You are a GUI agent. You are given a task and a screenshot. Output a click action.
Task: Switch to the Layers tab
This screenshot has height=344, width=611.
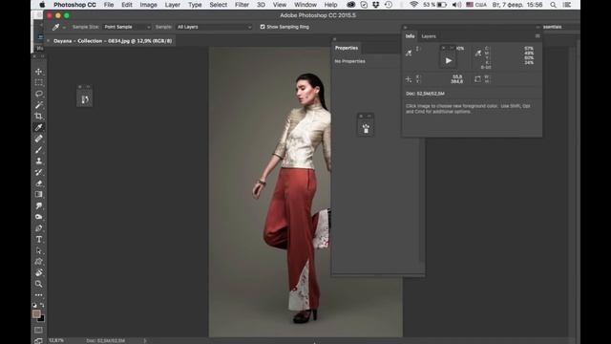tap(429, 36)
